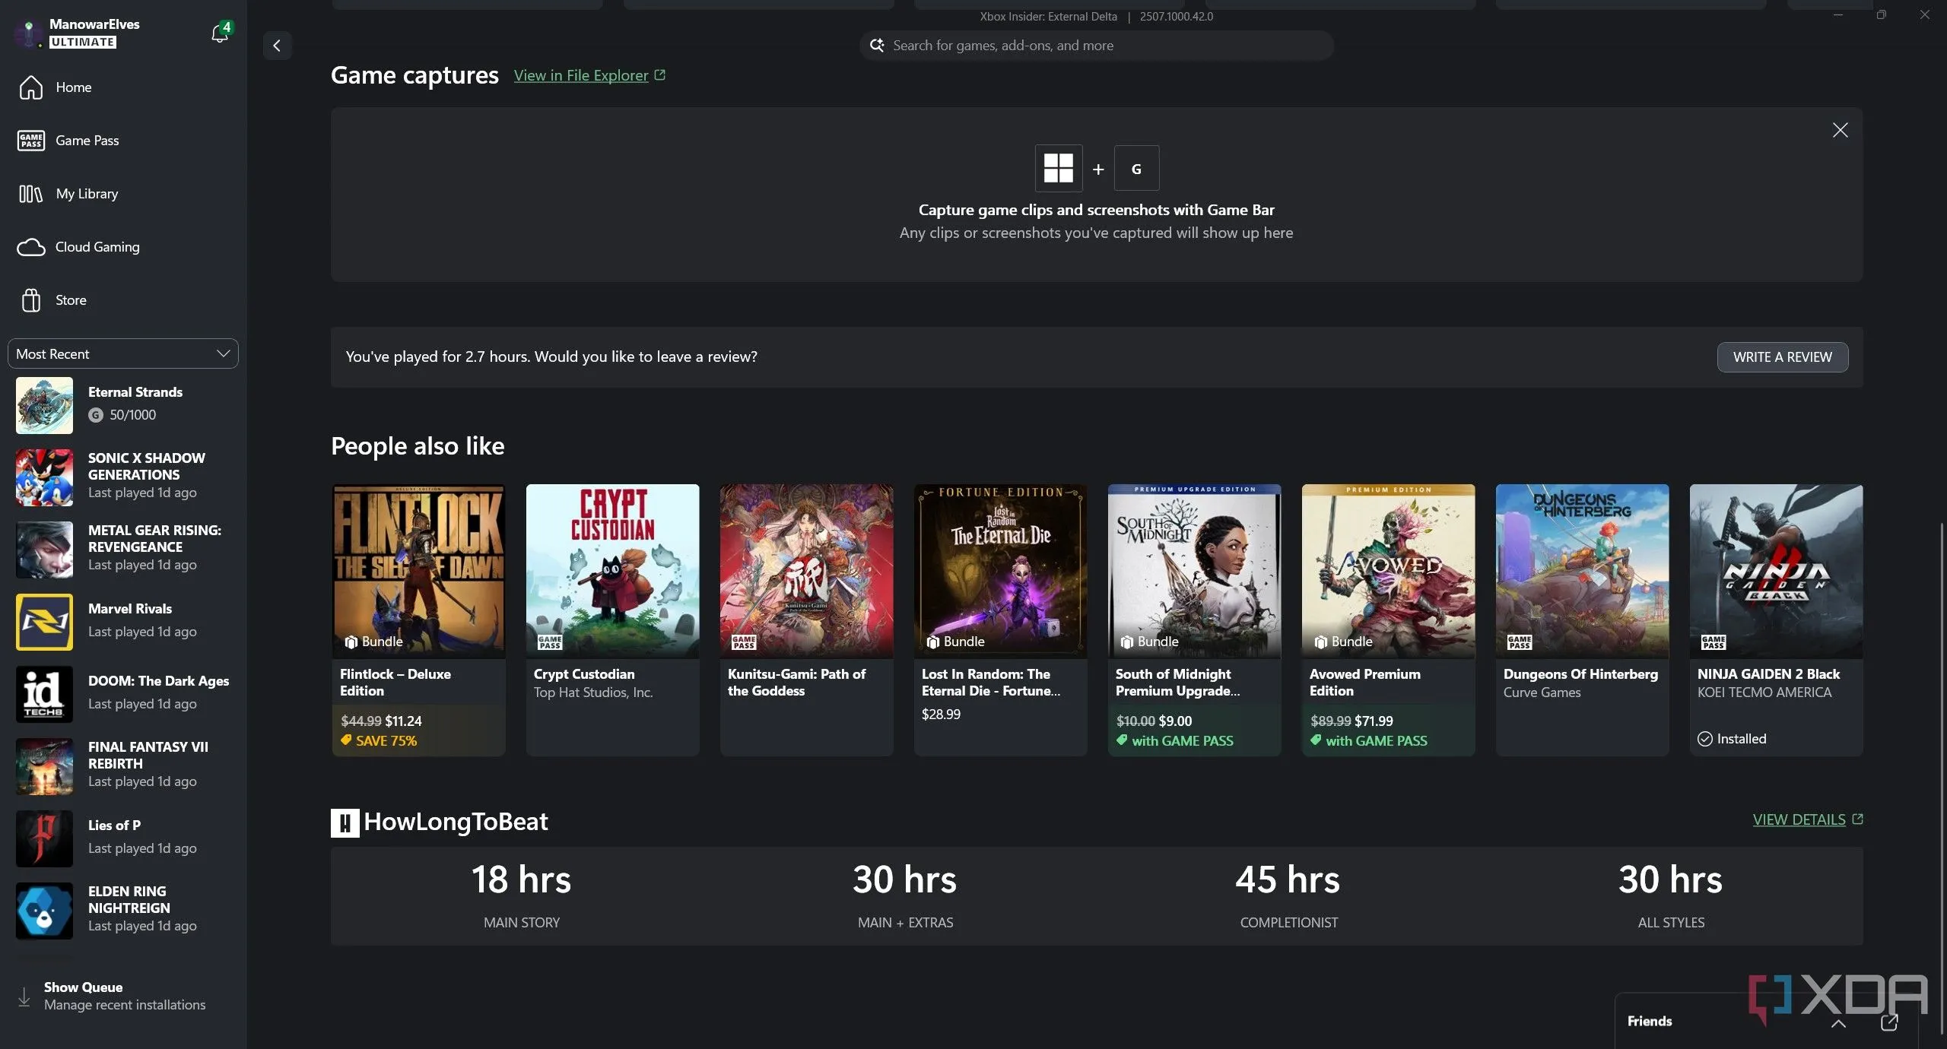This screenshot has height=1049, width=1947.
Task: Open NINJA GAIDEN 2 Black cover art
Action: (1777, 571)
